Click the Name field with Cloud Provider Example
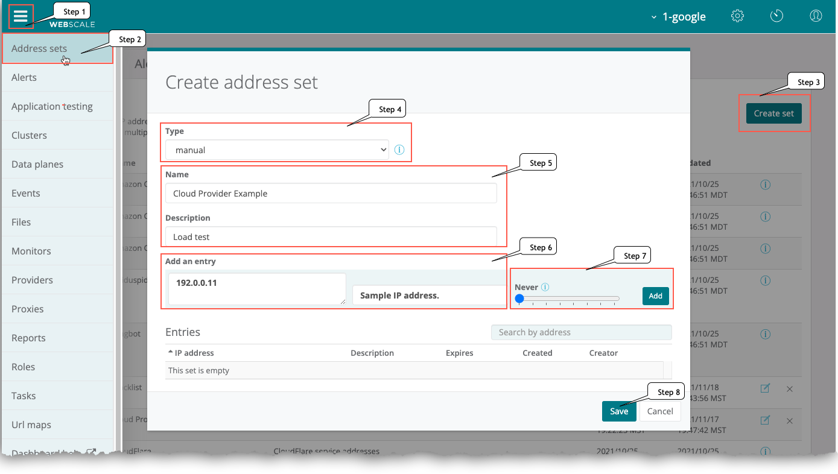The image size is (838, 474). pyautogui.click(x=331, y=194)
